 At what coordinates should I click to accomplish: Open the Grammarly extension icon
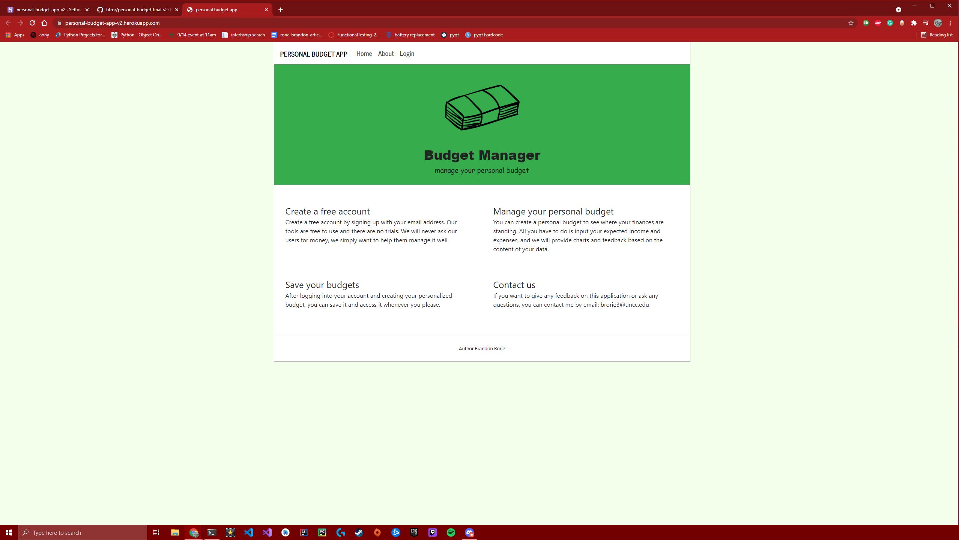coord(890,23)
